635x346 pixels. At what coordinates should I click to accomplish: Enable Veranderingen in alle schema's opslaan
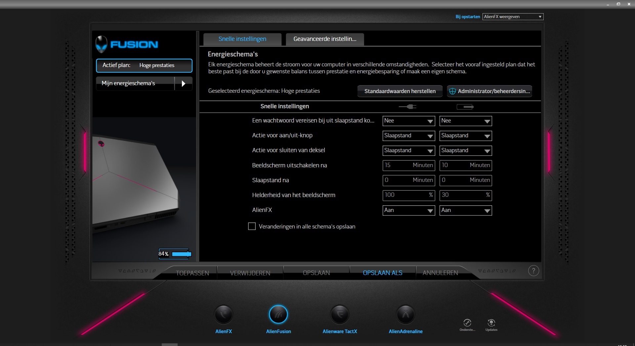[252, 226]
